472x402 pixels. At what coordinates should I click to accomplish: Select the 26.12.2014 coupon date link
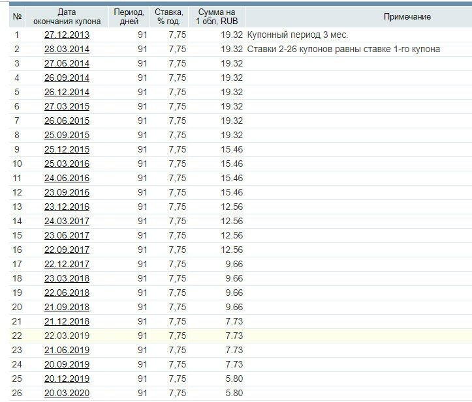click(67, 92)
